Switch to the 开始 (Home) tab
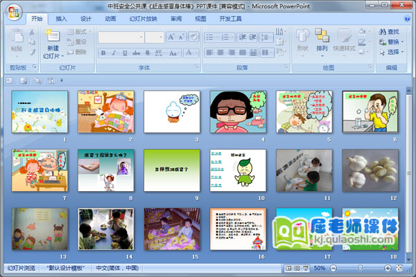 coord(37,19)
